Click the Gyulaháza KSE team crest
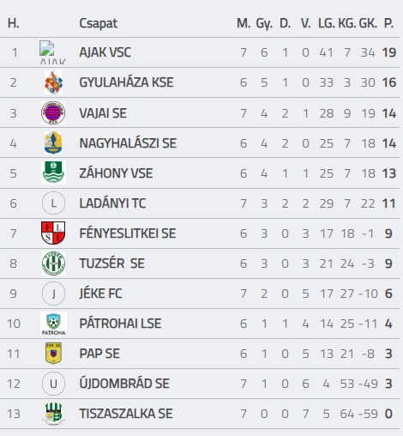Image resolution: width=403 pixels, height=436 pixels. click(53, 83)
